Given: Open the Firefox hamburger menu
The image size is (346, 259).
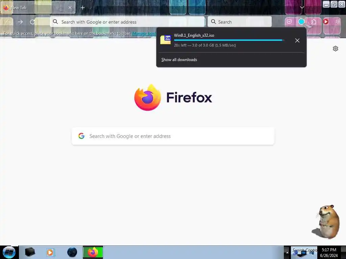Looking at the screenshot, I should pos(338,22).
